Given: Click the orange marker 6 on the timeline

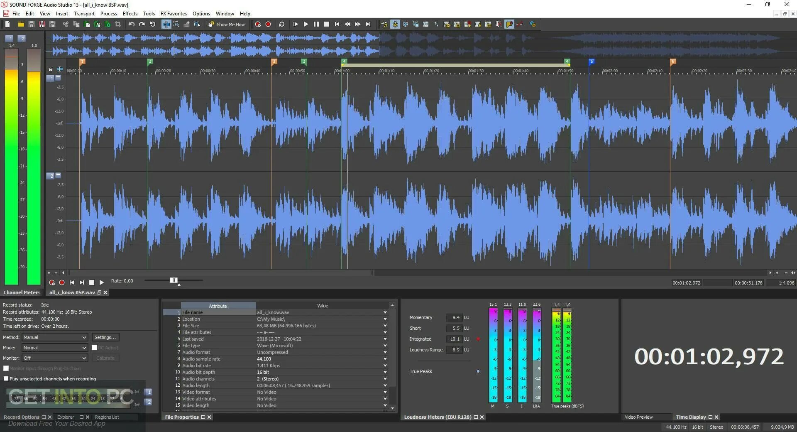Looking at the screenshot, I should [x=673, y=61].
